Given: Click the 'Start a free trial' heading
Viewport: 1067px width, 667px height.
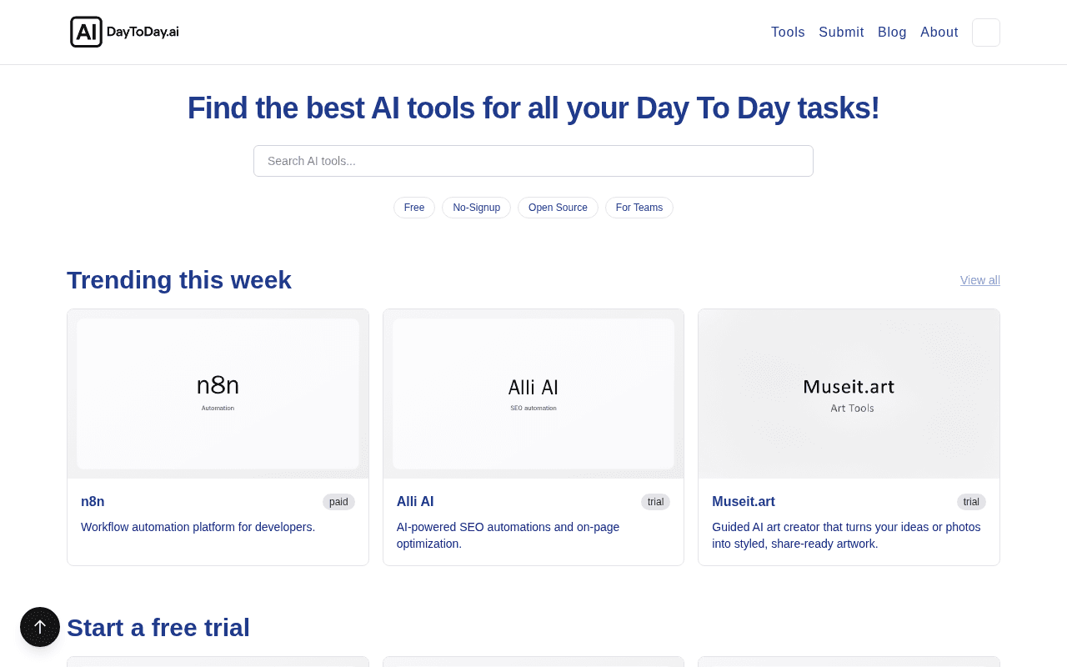Looking at the screenshot, I should tap(158, 627).
